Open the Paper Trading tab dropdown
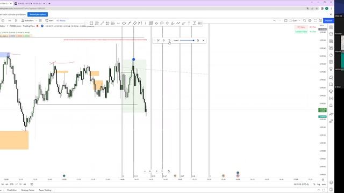 coord(46,190)
